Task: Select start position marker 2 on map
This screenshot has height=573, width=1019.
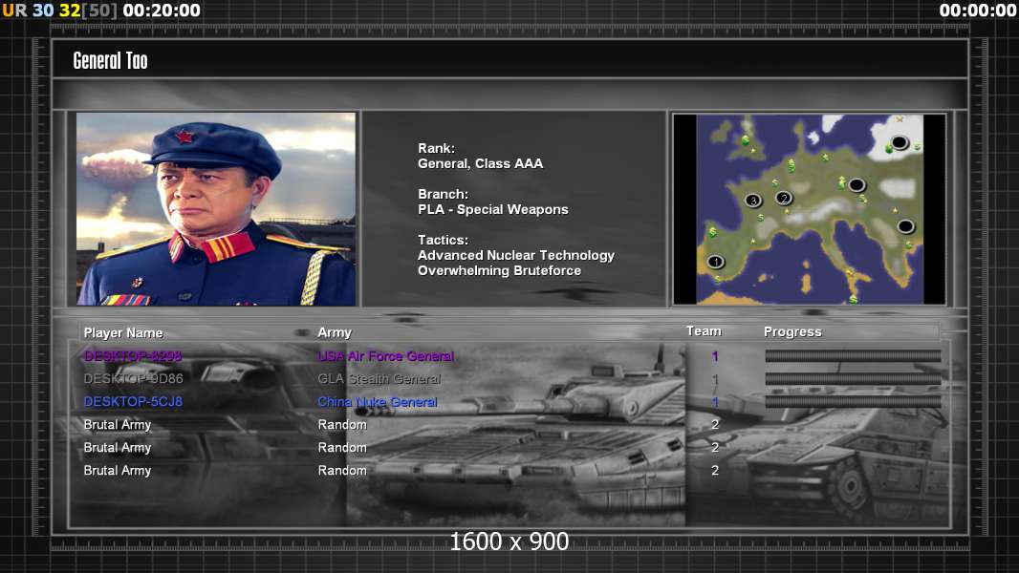Action: [784, 198]
